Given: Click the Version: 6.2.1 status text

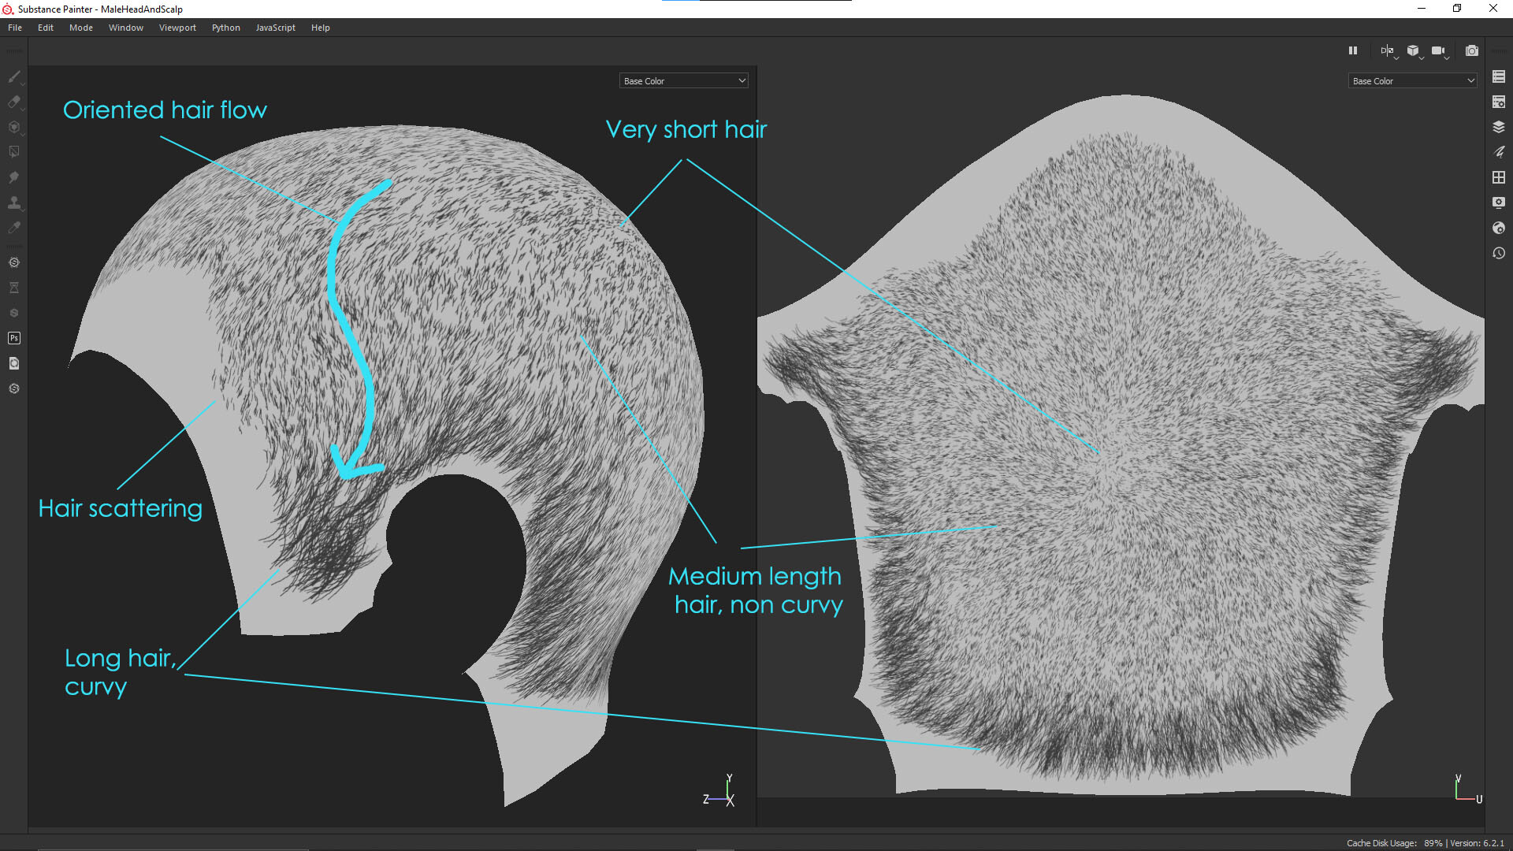Looking at the screenshot, I should click(1477, 843).
